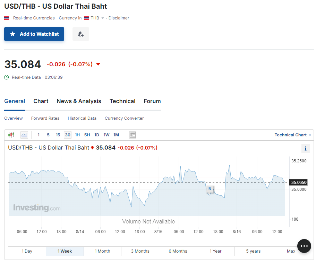This screenshot has width=316, height=263.
Task: Select the 1 Week time range
Action: (x=65, y=251)
